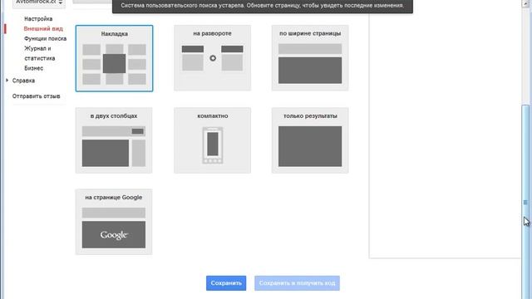Image resolution: width=532 pixels, height=299 pixels.
Task: Open the "Настройка" sidebar section
Action: 38,18
